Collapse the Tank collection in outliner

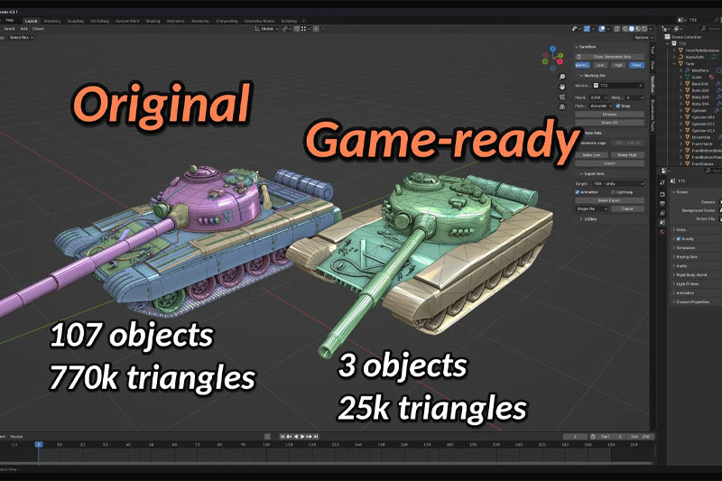(x=675, y=64)
